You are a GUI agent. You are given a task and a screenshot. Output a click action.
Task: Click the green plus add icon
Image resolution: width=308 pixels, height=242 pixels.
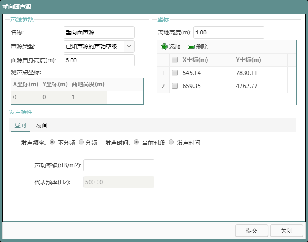click(x=164, y=47)
